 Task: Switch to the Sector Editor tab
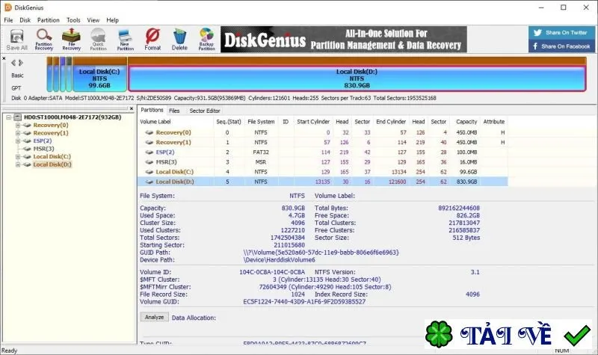click(x=205, y=111)
